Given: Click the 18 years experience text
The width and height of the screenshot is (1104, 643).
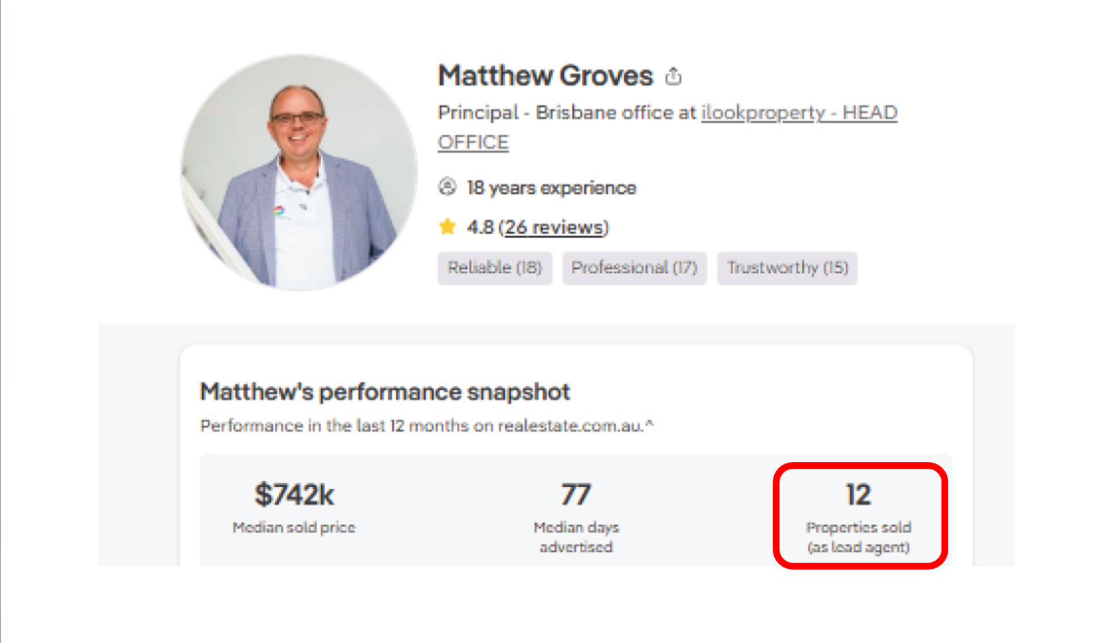Looking at the screenshot, I should click(x=551, y=188).
